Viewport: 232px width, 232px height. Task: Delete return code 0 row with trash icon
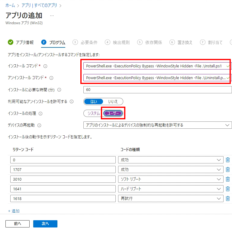click(x=228, y=160)
